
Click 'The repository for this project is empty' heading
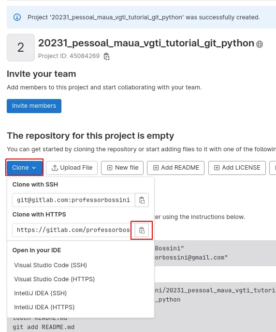point(90,136)
